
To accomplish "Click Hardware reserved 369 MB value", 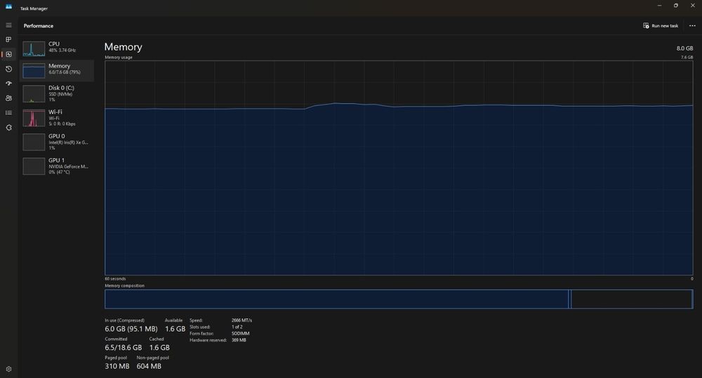I will tap(239, 340).
